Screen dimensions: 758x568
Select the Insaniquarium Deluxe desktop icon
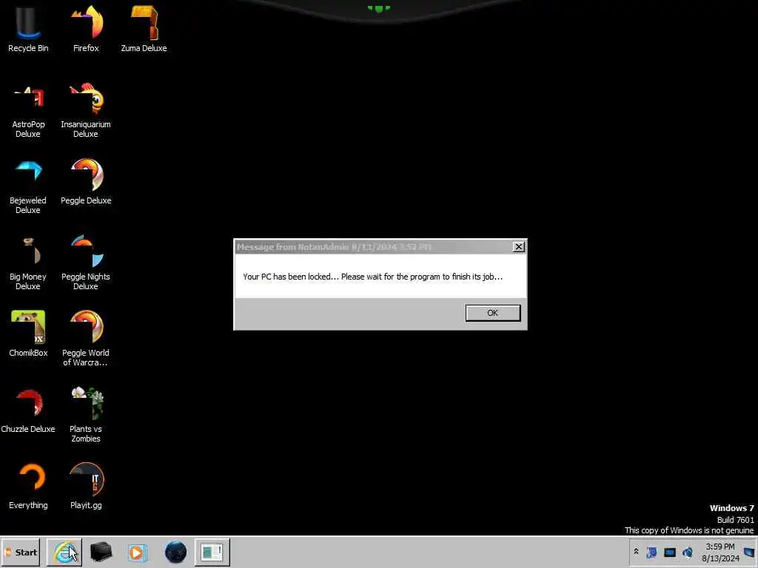86,110
